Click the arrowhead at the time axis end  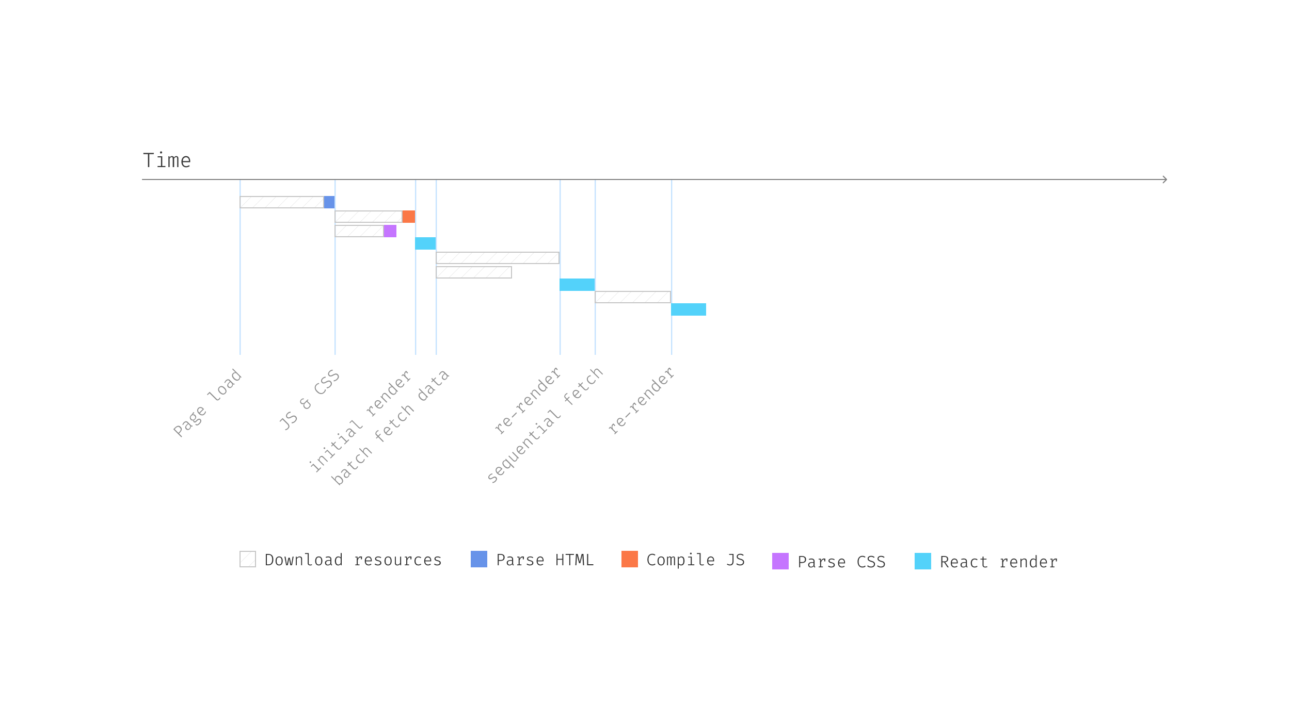1164,179
